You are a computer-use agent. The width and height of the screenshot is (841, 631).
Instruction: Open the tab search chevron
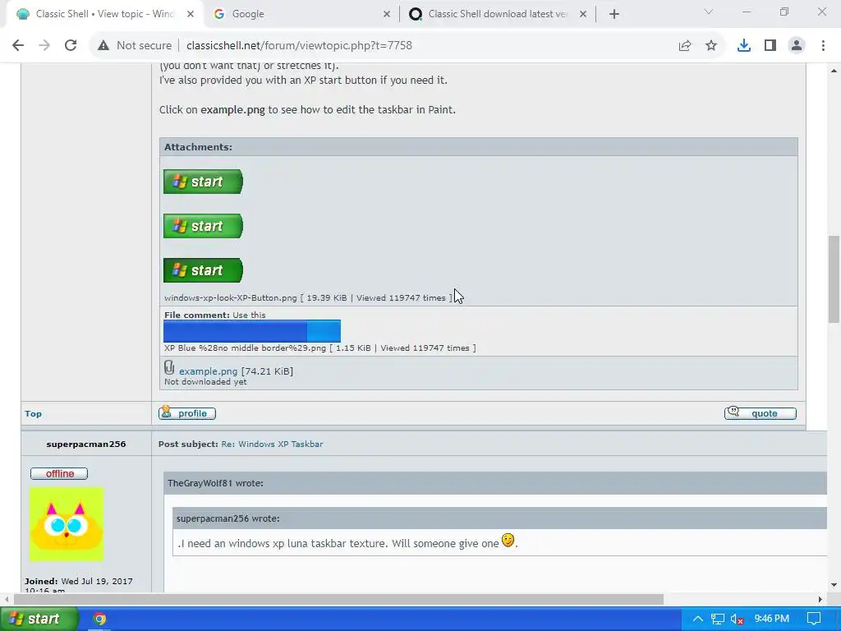coord(709,12)
